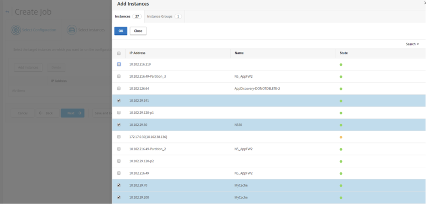The height and width of the screenshot is (204, 426).
Task: Click the Select Configuration step icon
Action: [x=16, y=30]
